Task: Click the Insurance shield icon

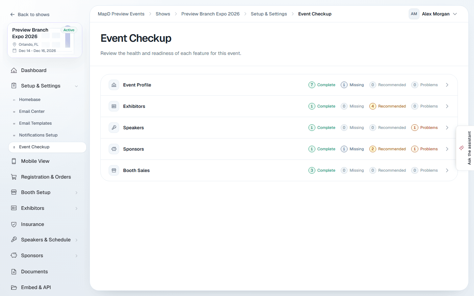Action: pos(14,224)
